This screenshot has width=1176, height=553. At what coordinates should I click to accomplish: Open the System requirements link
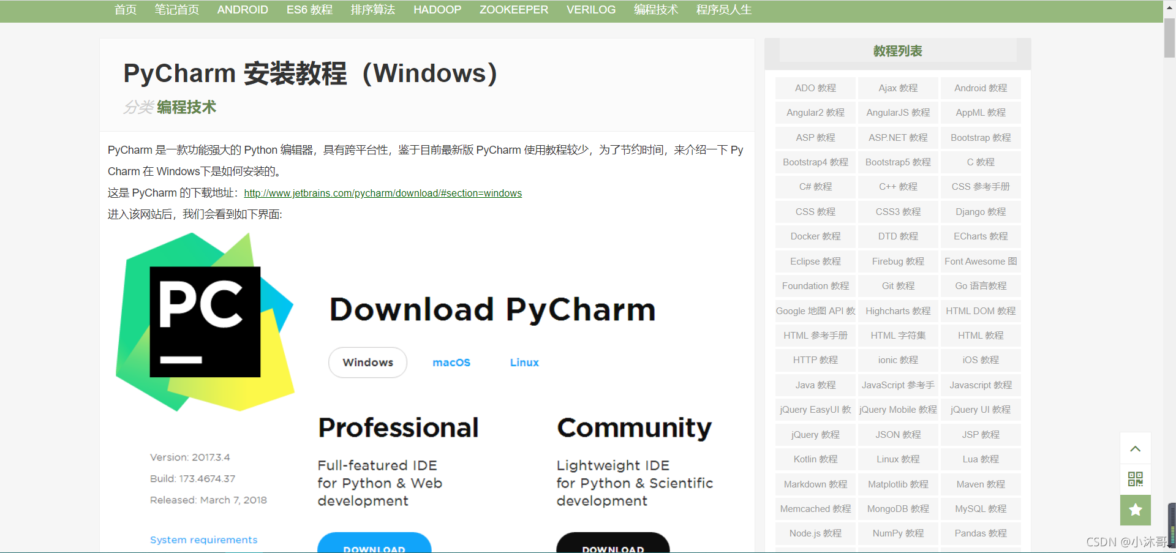(203, 540)
